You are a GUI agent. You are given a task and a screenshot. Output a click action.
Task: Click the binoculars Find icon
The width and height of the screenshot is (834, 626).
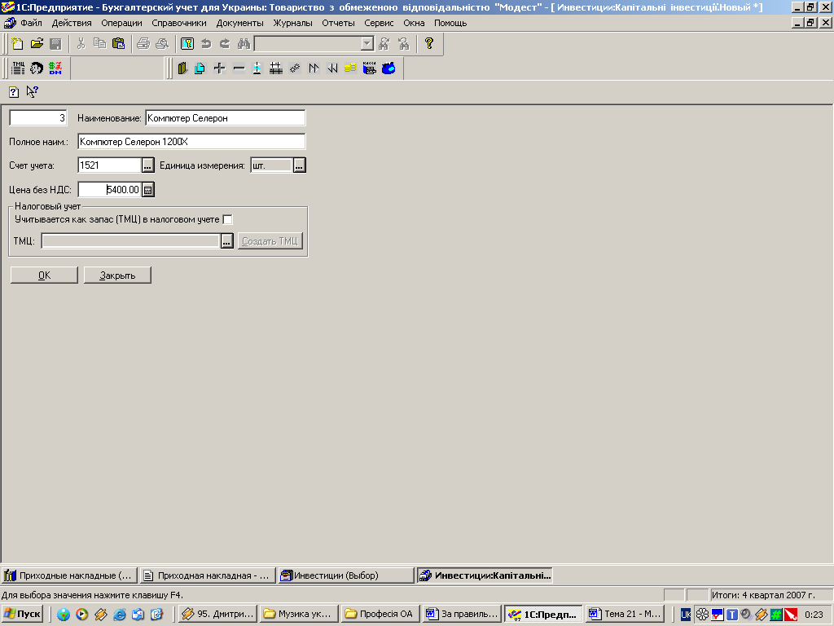244,44
